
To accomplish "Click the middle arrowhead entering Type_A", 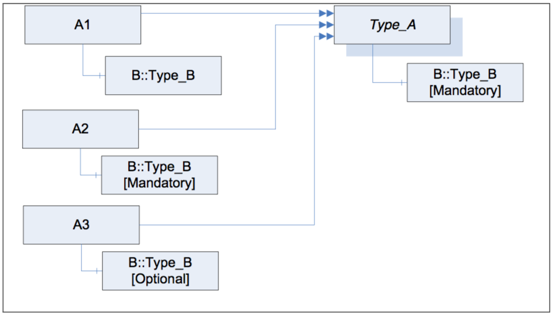I will point(329,25).
